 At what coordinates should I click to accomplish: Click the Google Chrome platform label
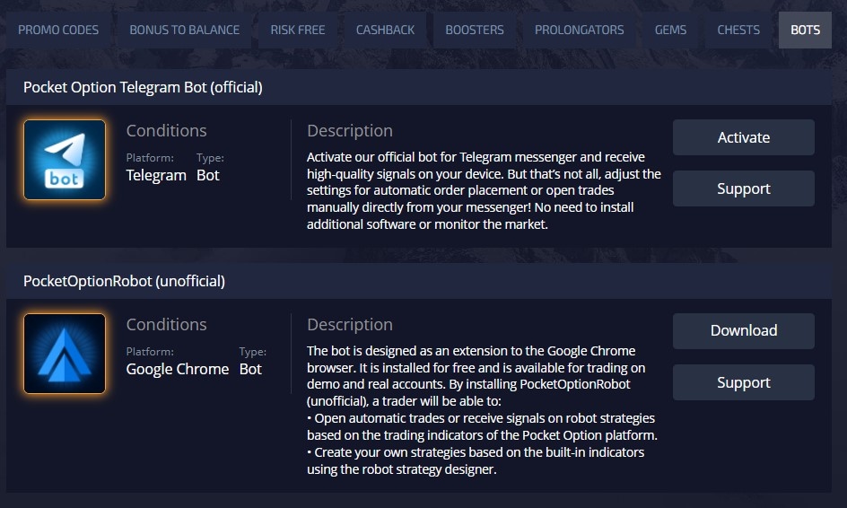(177, 369)
